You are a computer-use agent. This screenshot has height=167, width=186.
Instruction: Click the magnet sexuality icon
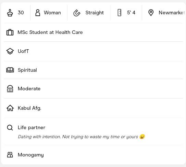click(x=77, y=13)
